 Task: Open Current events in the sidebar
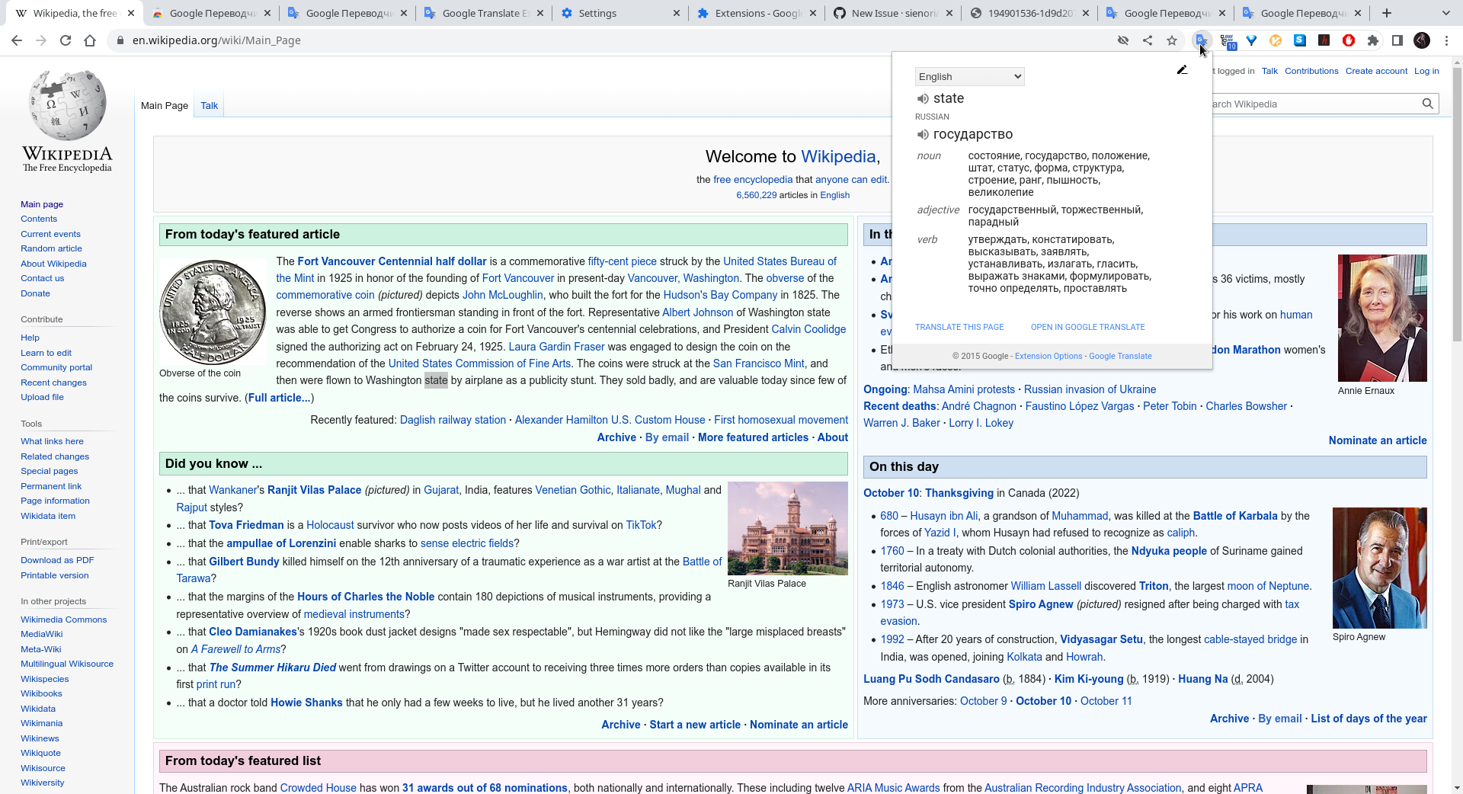[x=50, y=234]
